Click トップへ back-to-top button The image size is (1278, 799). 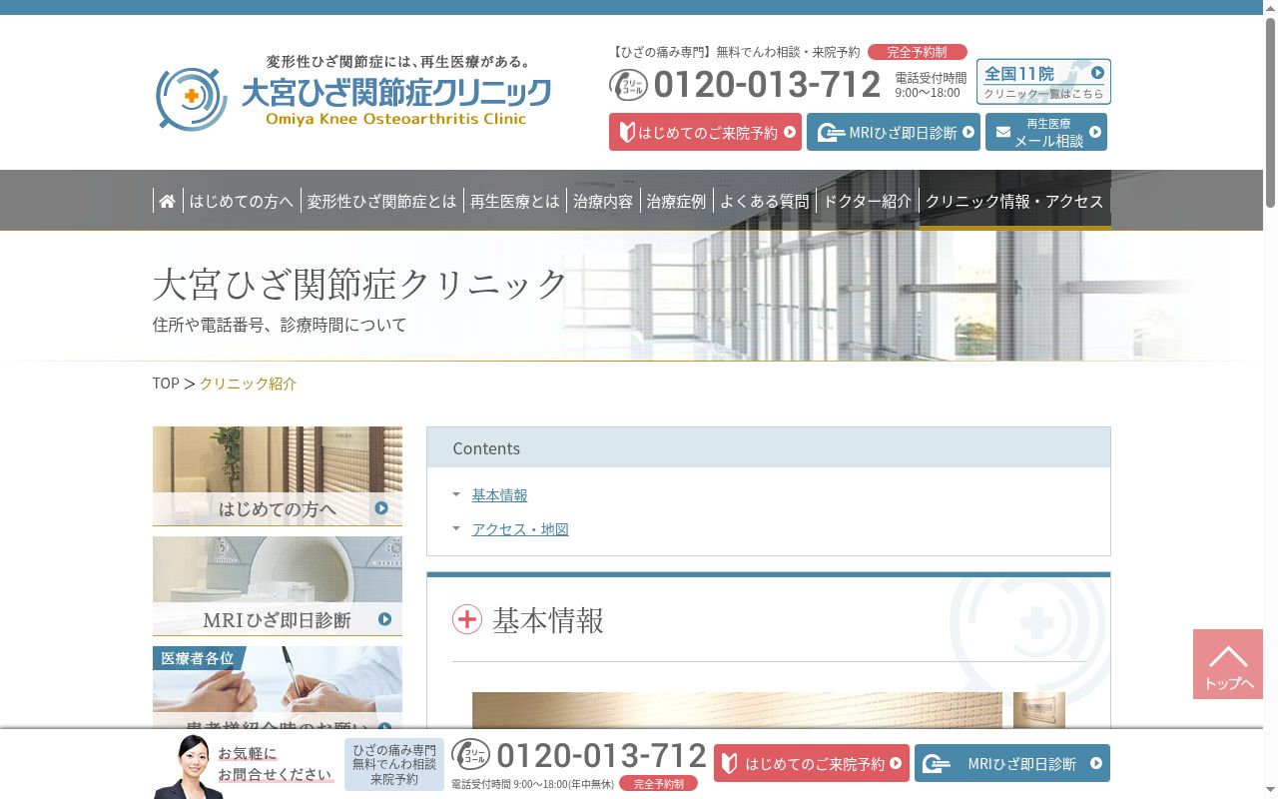(x=1228, y=664)
